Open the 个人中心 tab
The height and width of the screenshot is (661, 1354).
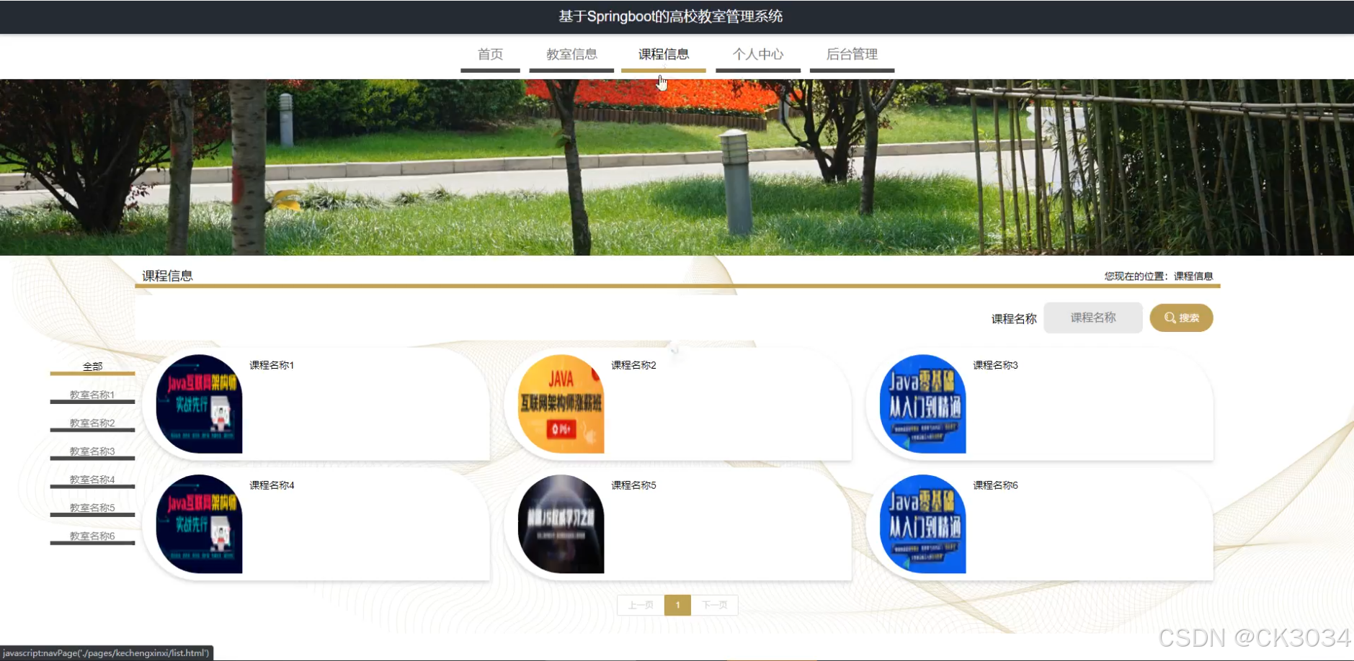tap(757, 54)
